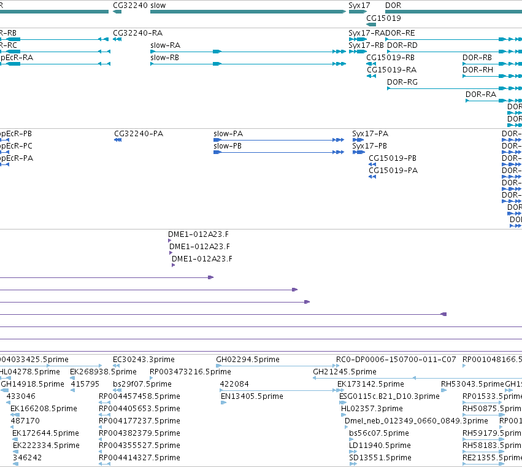Image resolution: width=522 pixels, height=467 pixels.
Task: Select the CG15019-PB protein label
Action: pyautogui.click(x=393, y=158)
